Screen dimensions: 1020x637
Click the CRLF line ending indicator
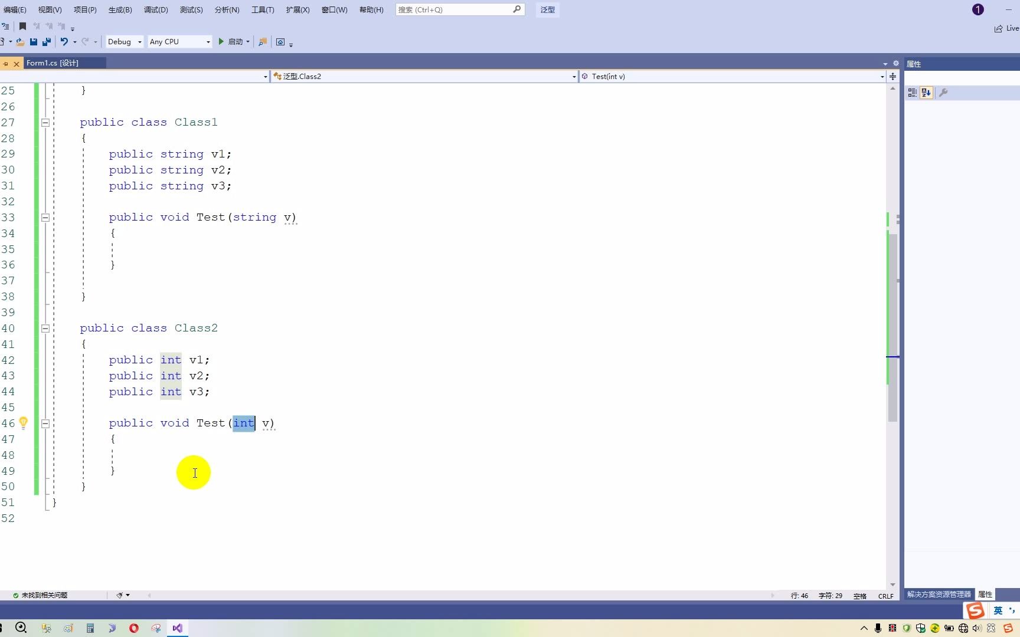click(885, 596)
